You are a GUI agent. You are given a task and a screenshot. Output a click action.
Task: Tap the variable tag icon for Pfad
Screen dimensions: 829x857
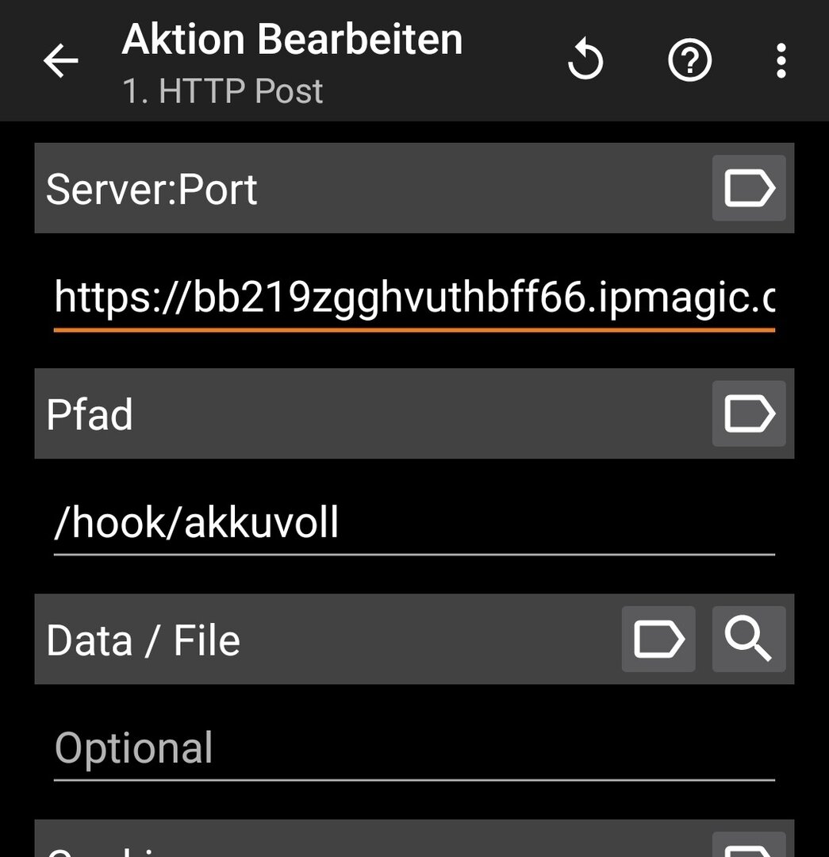click(x=748, y=413)
